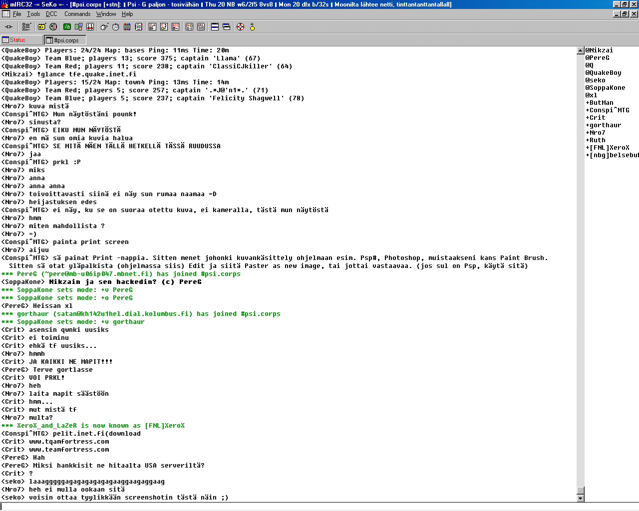639x511 pixels.
Task: Click the Connect to server toolbar icon
Action: click(x=8, y=27)
